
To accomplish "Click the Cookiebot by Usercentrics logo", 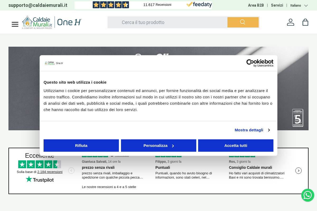I will 260,63.
